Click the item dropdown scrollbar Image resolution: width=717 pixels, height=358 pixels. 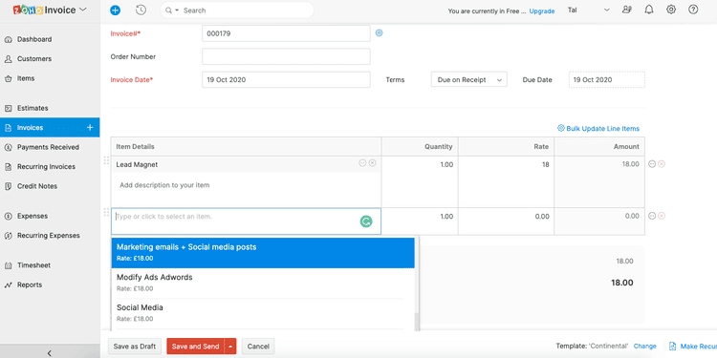click(x=417, y=322)
